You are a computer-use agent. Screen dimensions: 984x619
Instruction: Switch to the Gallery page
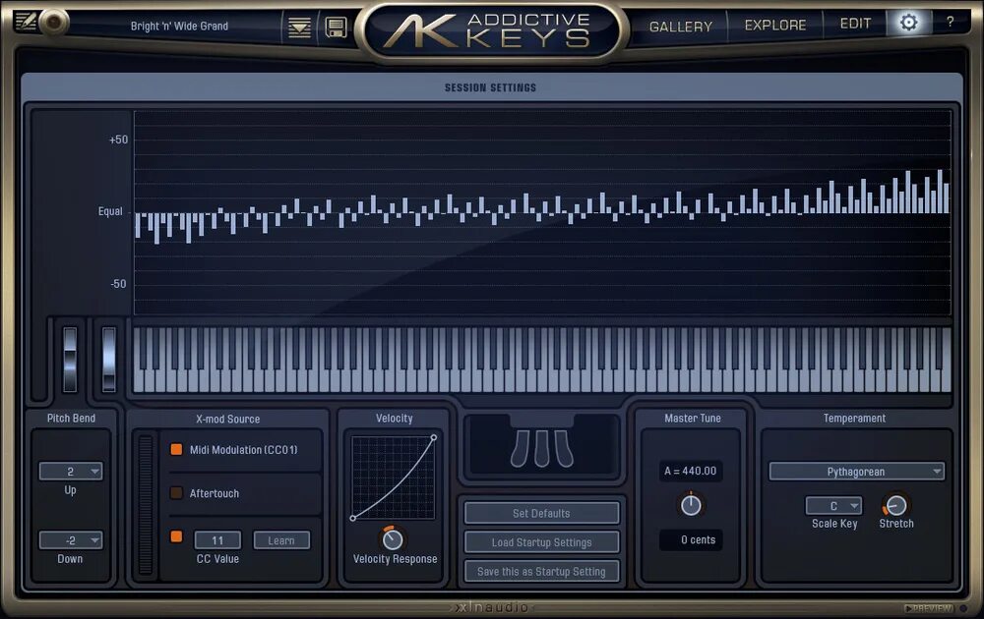coord(681,27)
